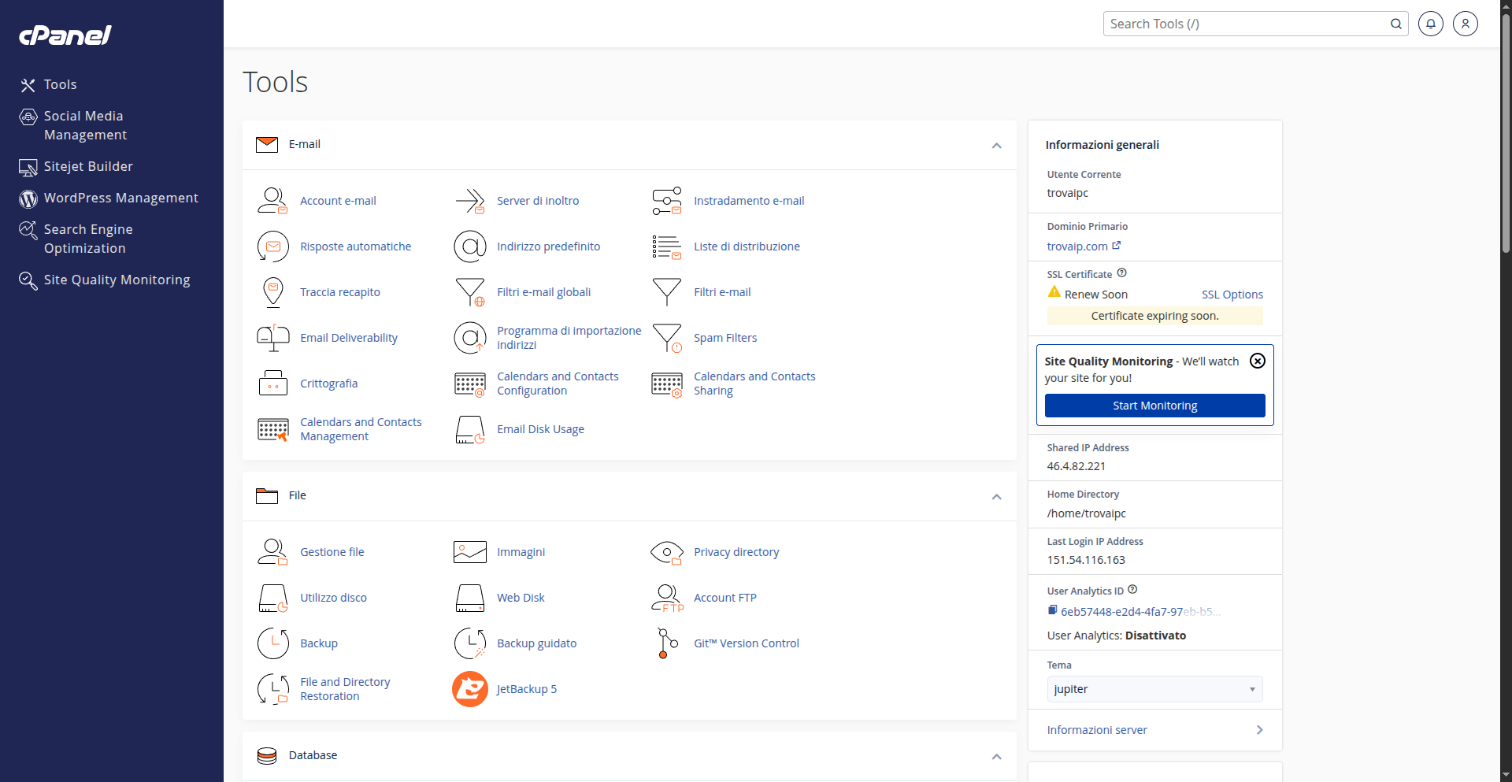Open the notifications bell icon
1512x782 pixels.
(x=1430, y=24)
